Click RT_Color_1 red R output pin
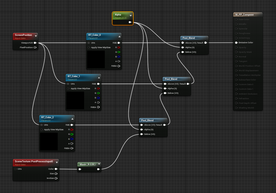This screenshot has height=193, width=276. coord(98,88)
